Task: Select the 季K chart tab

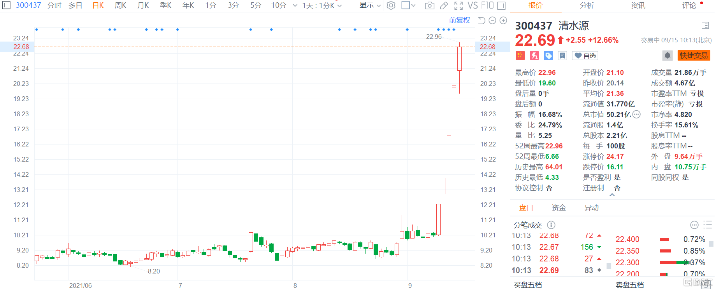Action: tap(165, 5)
